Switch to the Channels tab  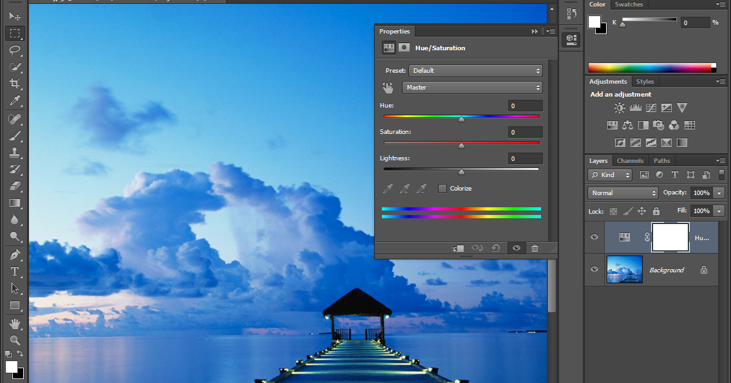pos(630,161)
